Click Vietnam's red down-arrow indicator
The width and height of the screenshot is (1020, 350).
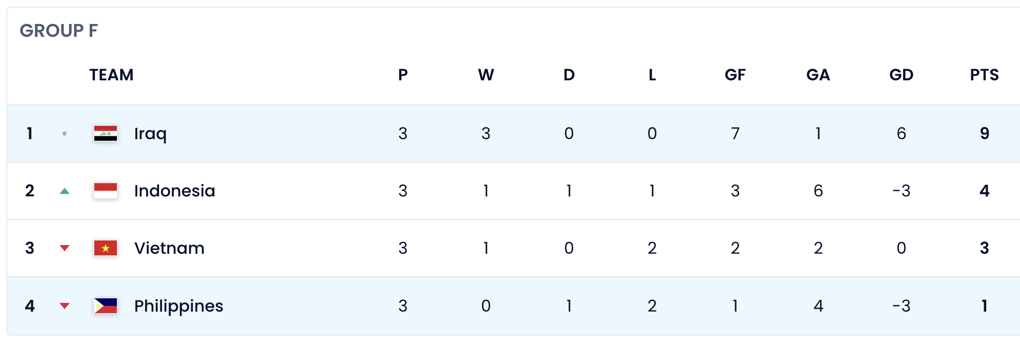(65, 249)
